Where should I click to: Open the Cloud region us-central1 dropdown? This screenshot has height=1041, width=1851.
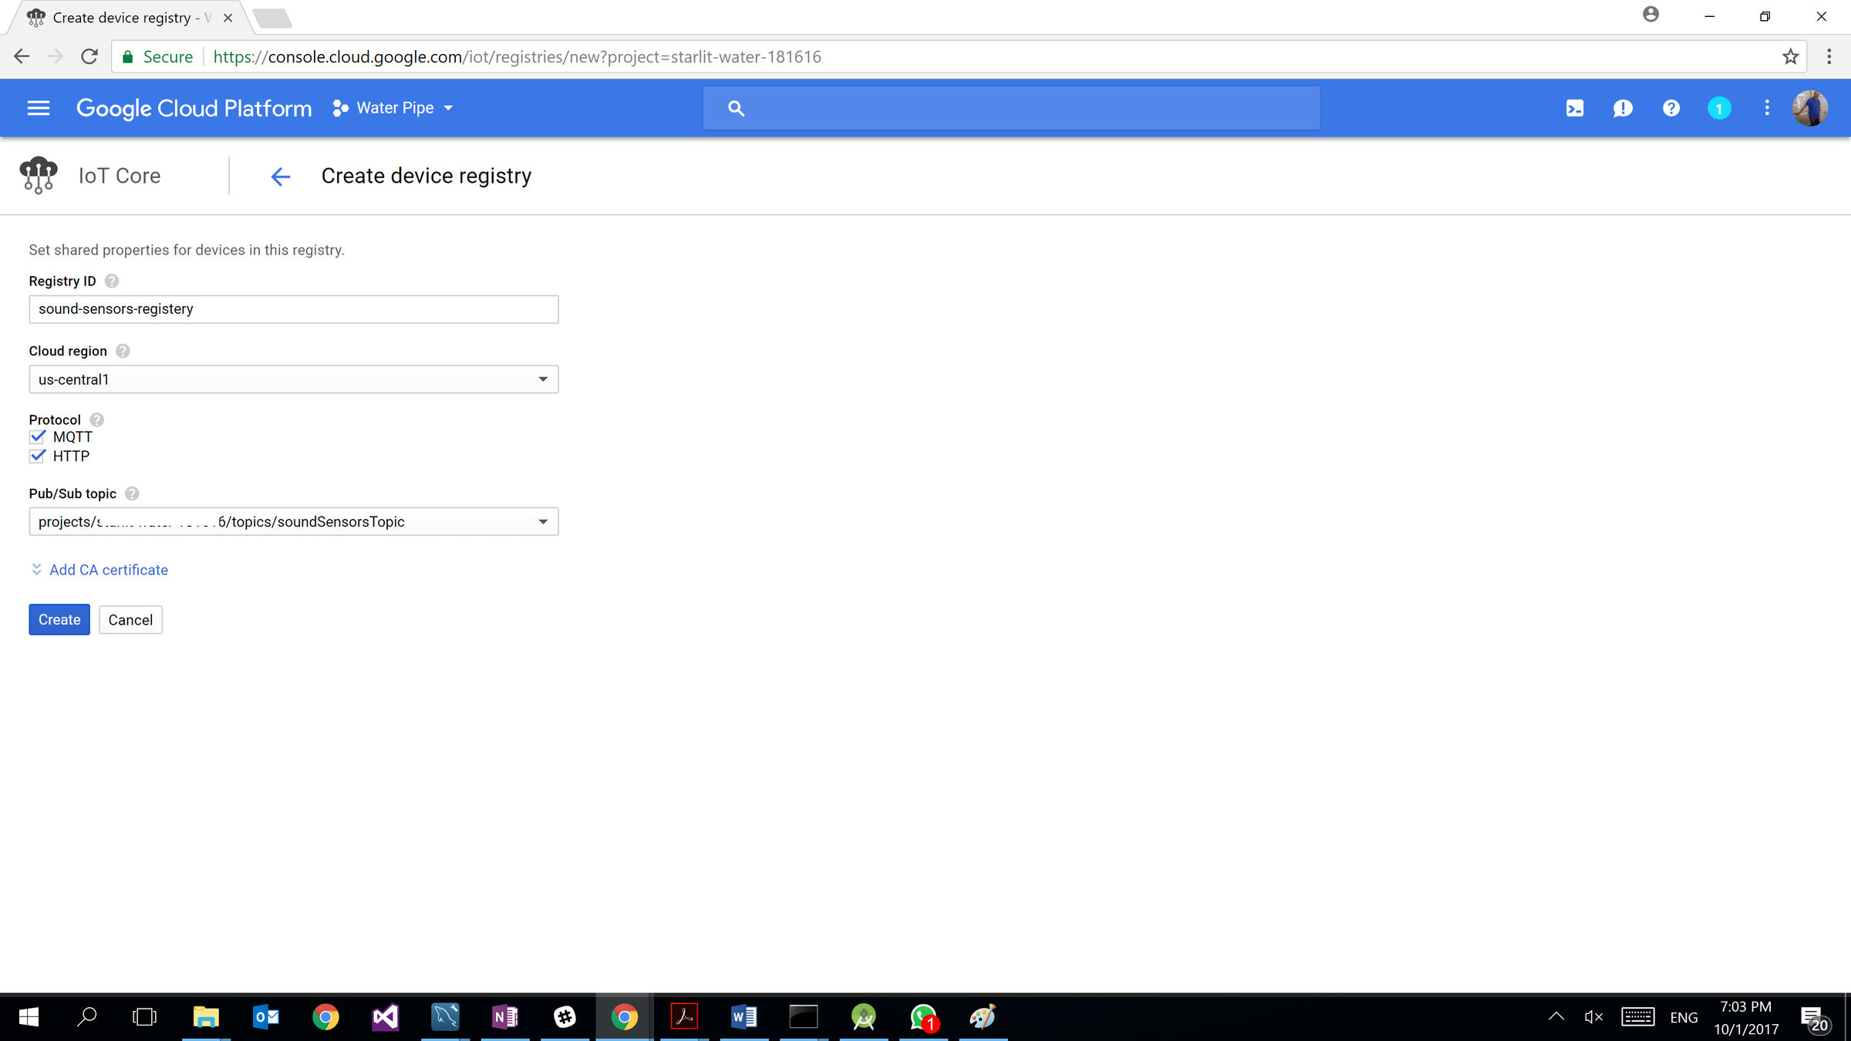[293, 379]
